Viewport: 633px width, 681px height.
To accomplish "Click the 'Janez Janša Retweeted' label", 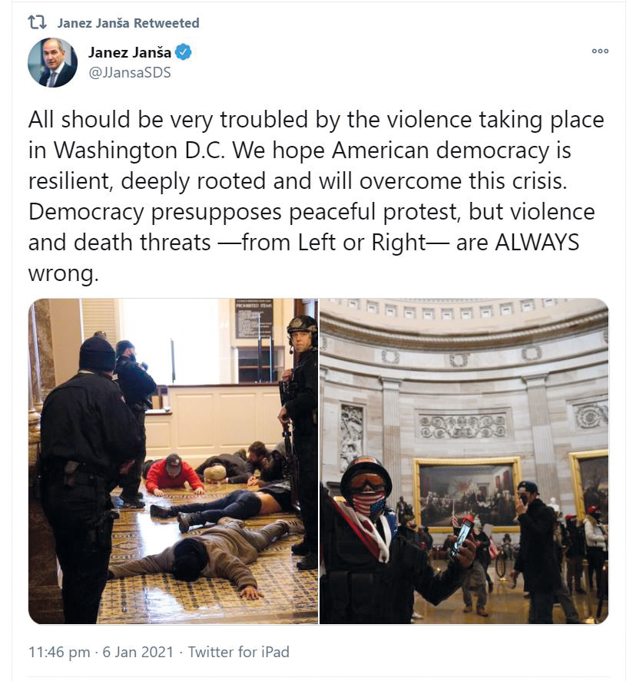I will coord(128,22).
